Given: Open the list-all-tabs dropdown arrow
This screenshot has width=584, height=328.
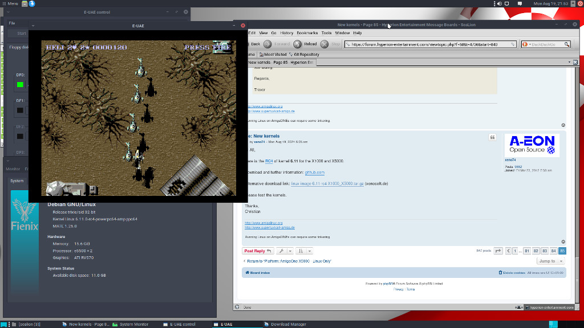Looking at the screenshot, I should coord(569,63).
